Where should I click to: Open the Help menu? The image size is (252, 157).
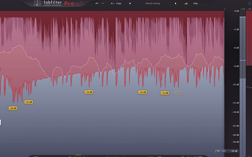click(x=195, y=3)
